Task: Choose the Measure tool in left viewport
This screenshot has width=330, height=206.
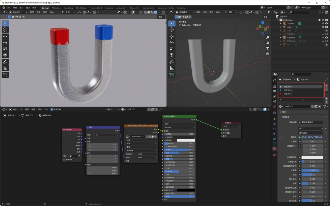Action: point(5,68)
